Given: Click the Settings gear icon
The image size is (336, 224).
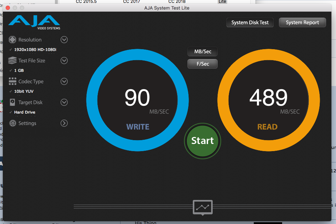Looking at the screenshot, I should 12,123.
